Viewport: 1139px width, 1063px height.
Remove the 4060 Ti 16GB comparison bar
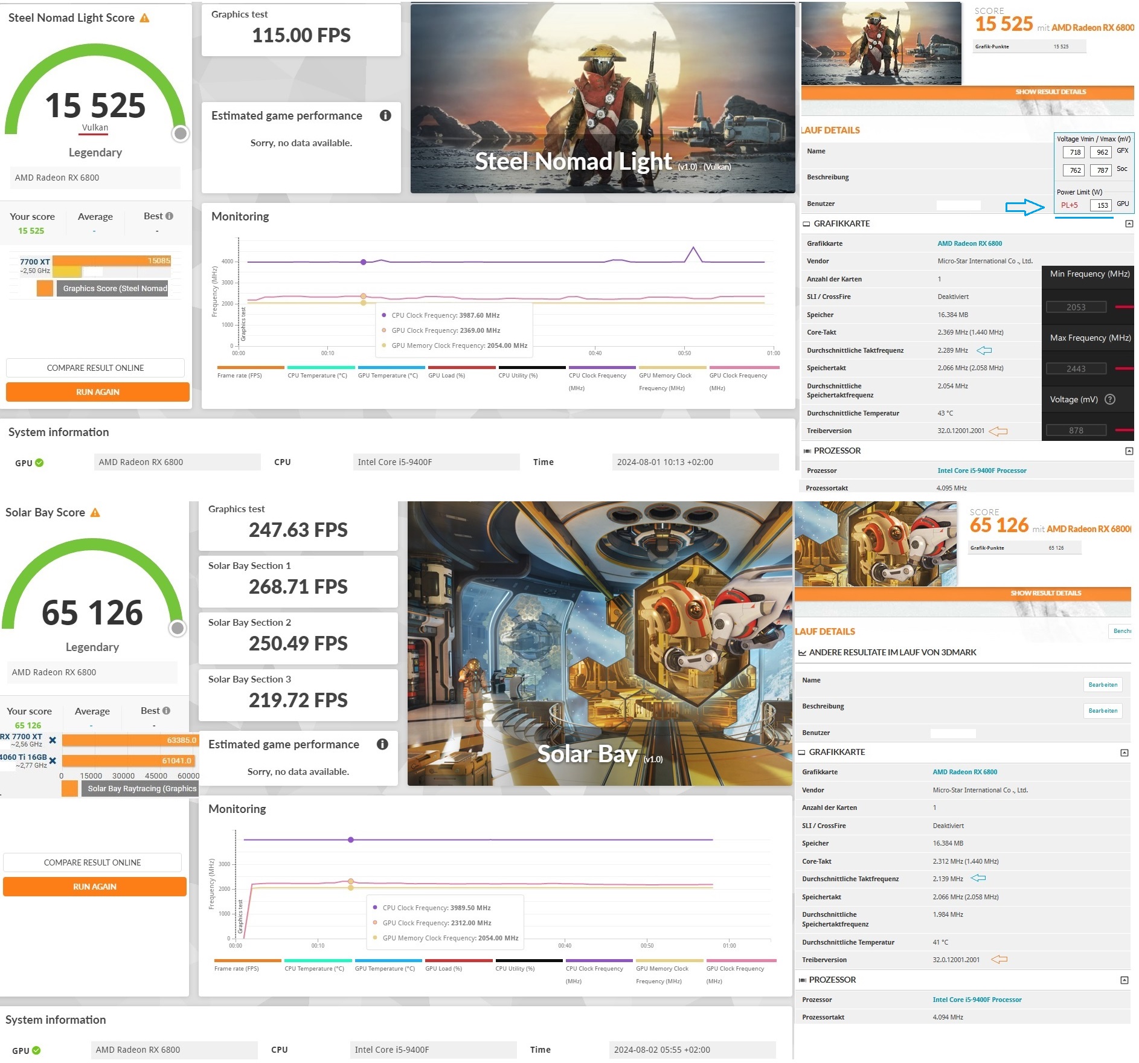[x=53, y=760]
